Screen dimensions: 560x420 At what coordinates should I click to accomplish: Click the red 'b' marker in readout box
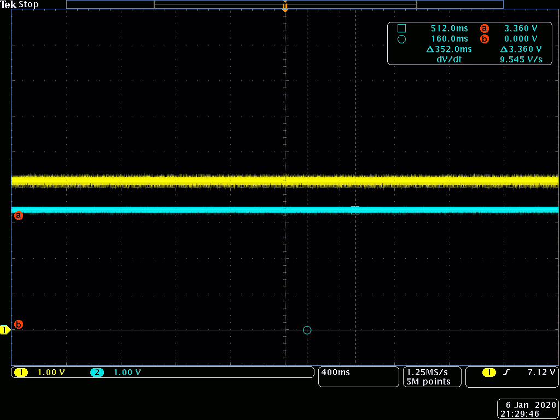pyautogui.click(x=483, y=39)
